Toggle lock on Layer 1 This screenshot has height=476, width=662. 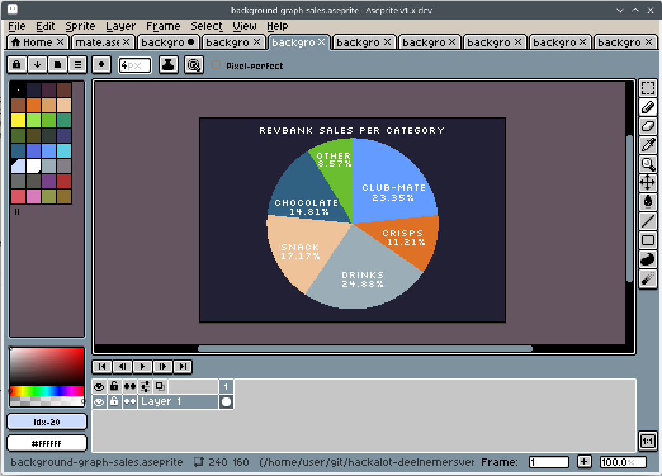click(x=114, y=402)
